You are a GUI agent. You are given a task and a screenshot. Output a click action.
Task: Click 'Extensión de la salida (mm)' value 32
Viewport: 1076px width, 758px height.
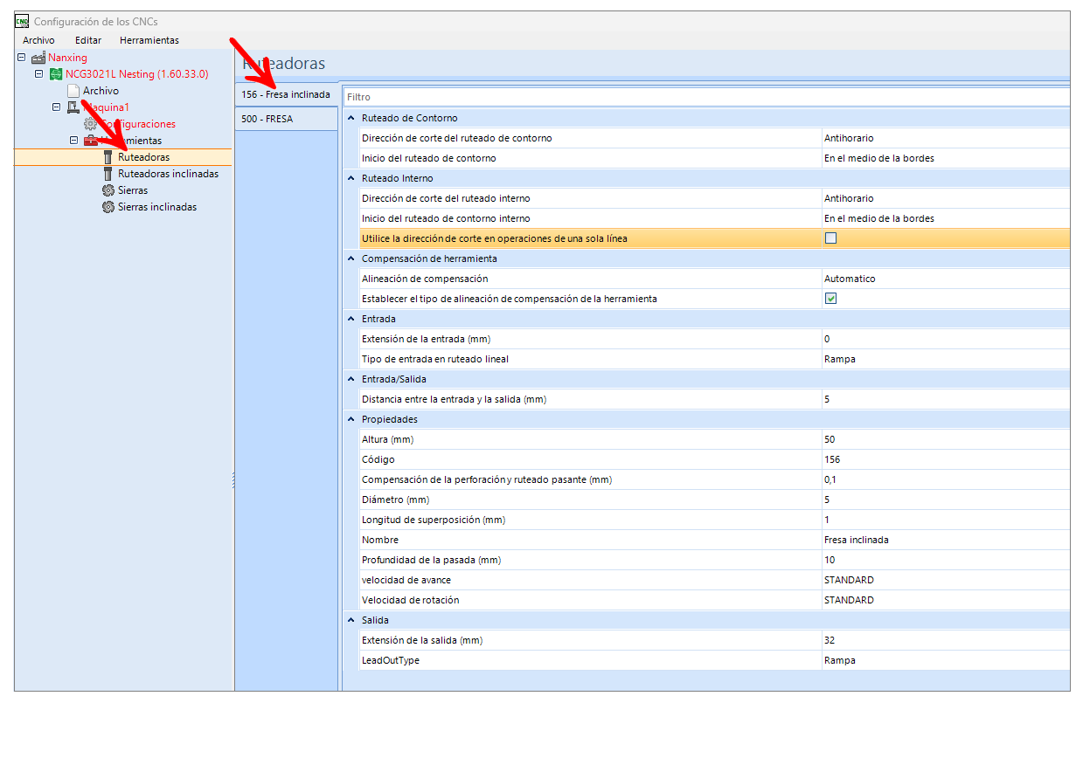click(946, 640)
